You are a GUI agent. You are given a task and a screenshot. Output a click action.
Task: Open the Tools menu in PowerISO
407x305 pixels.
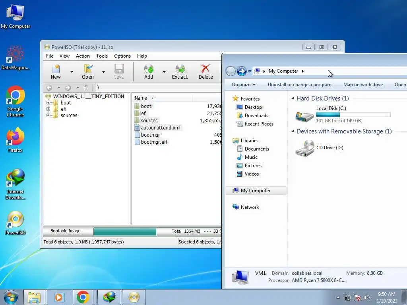coord(102,56)
